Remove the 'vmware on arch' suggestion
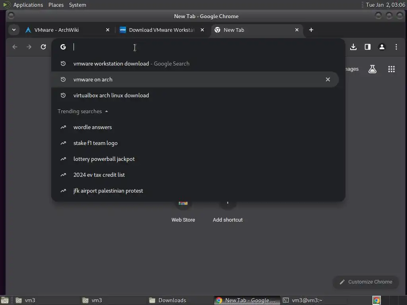 pyautogui.click(x=328, y=79)
